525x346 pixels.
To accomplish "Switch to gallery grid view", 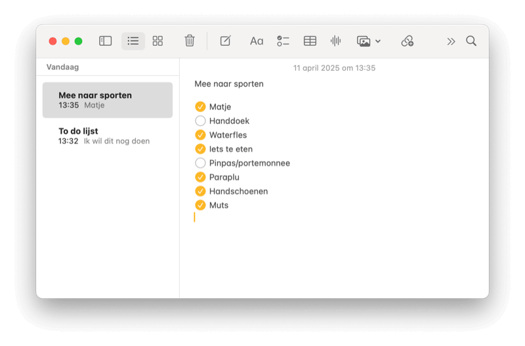I will [x=157, y=41].
